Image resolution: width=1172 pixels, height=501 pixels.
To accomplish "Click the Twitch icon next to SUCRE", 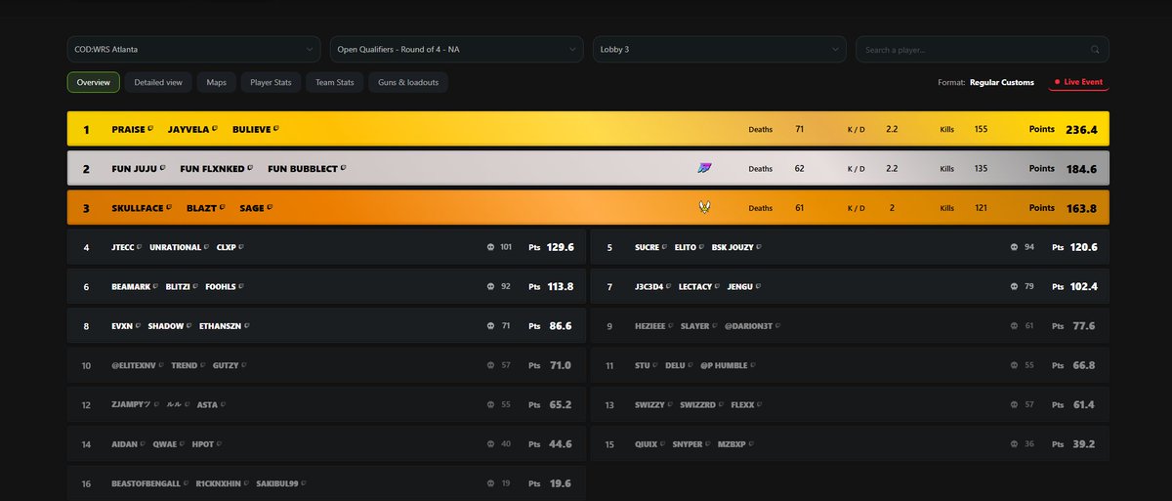I will point(665,248).
